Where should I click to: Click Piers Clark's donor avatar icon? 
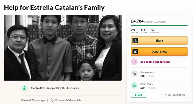pyautogui.click(x=134, y=86)
